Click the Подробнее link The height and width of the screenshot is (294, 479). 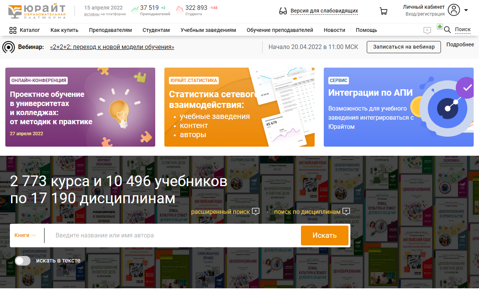pos(460,45)
